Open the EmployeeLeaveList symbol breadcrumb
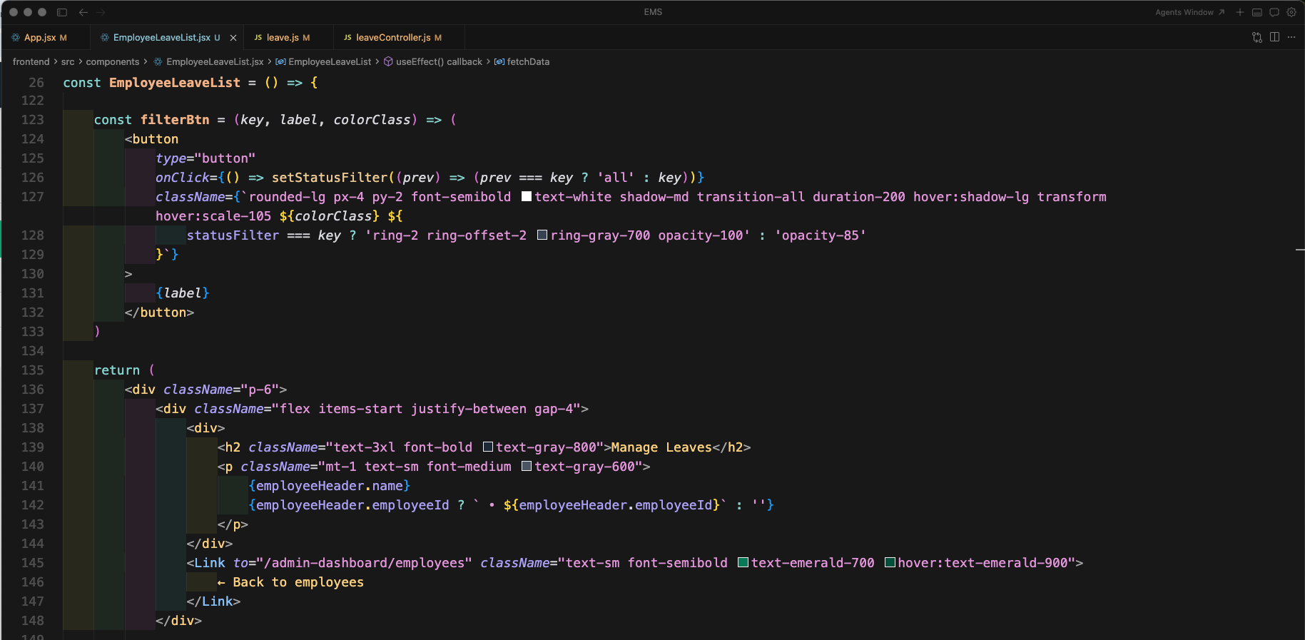The width and height of the screenshot is (1305, 640). tap(330, 62)
